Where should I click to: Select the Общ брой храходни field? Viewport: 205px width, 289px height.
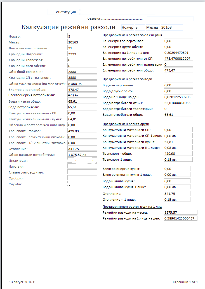pyautogui.click(x=82, y=71)
